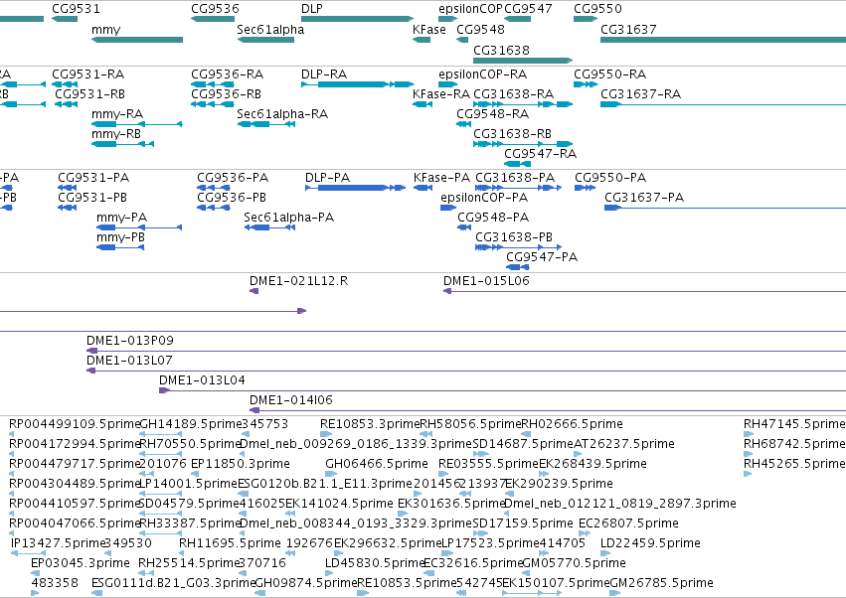Click the KFase-PA protein label

441,178
